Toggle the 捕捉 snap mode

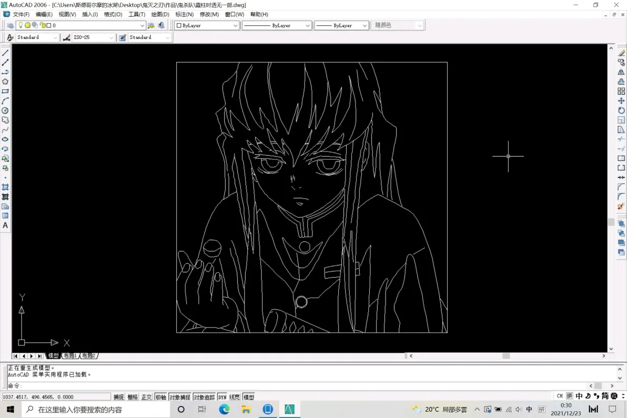pos(118,397)
